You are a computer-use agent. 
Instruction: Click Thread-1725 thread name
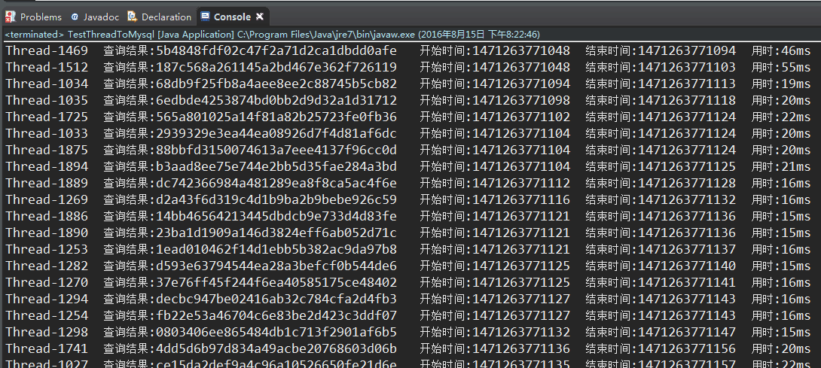(x=47, y=117)
